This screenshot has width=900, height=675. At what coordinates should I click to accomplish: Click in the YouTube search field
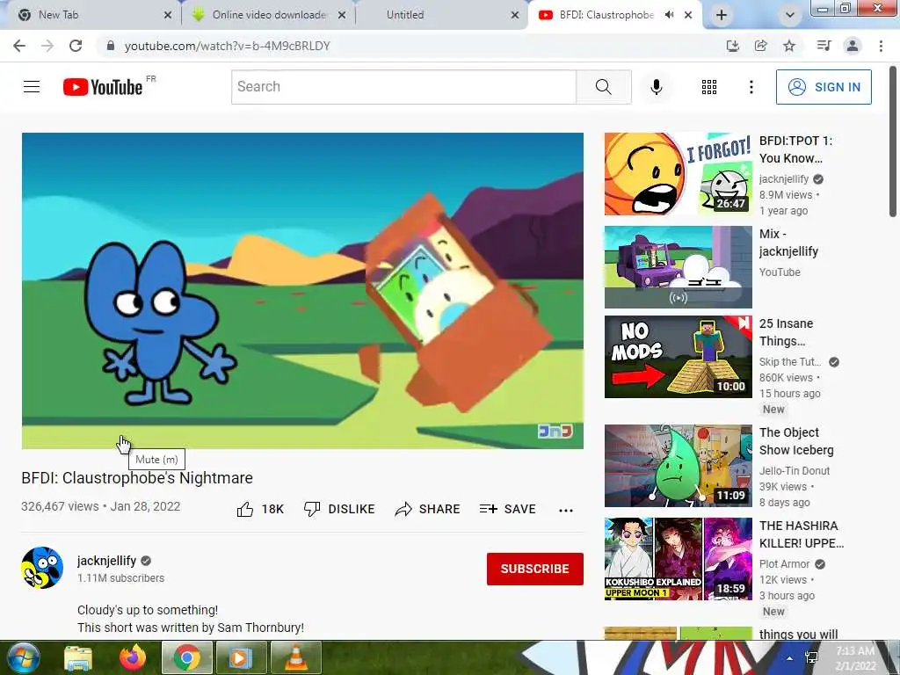[x=403, y=87]
